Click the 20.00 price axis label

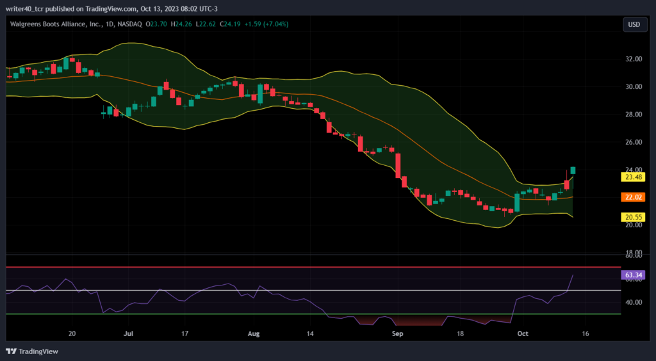[634, 225]
